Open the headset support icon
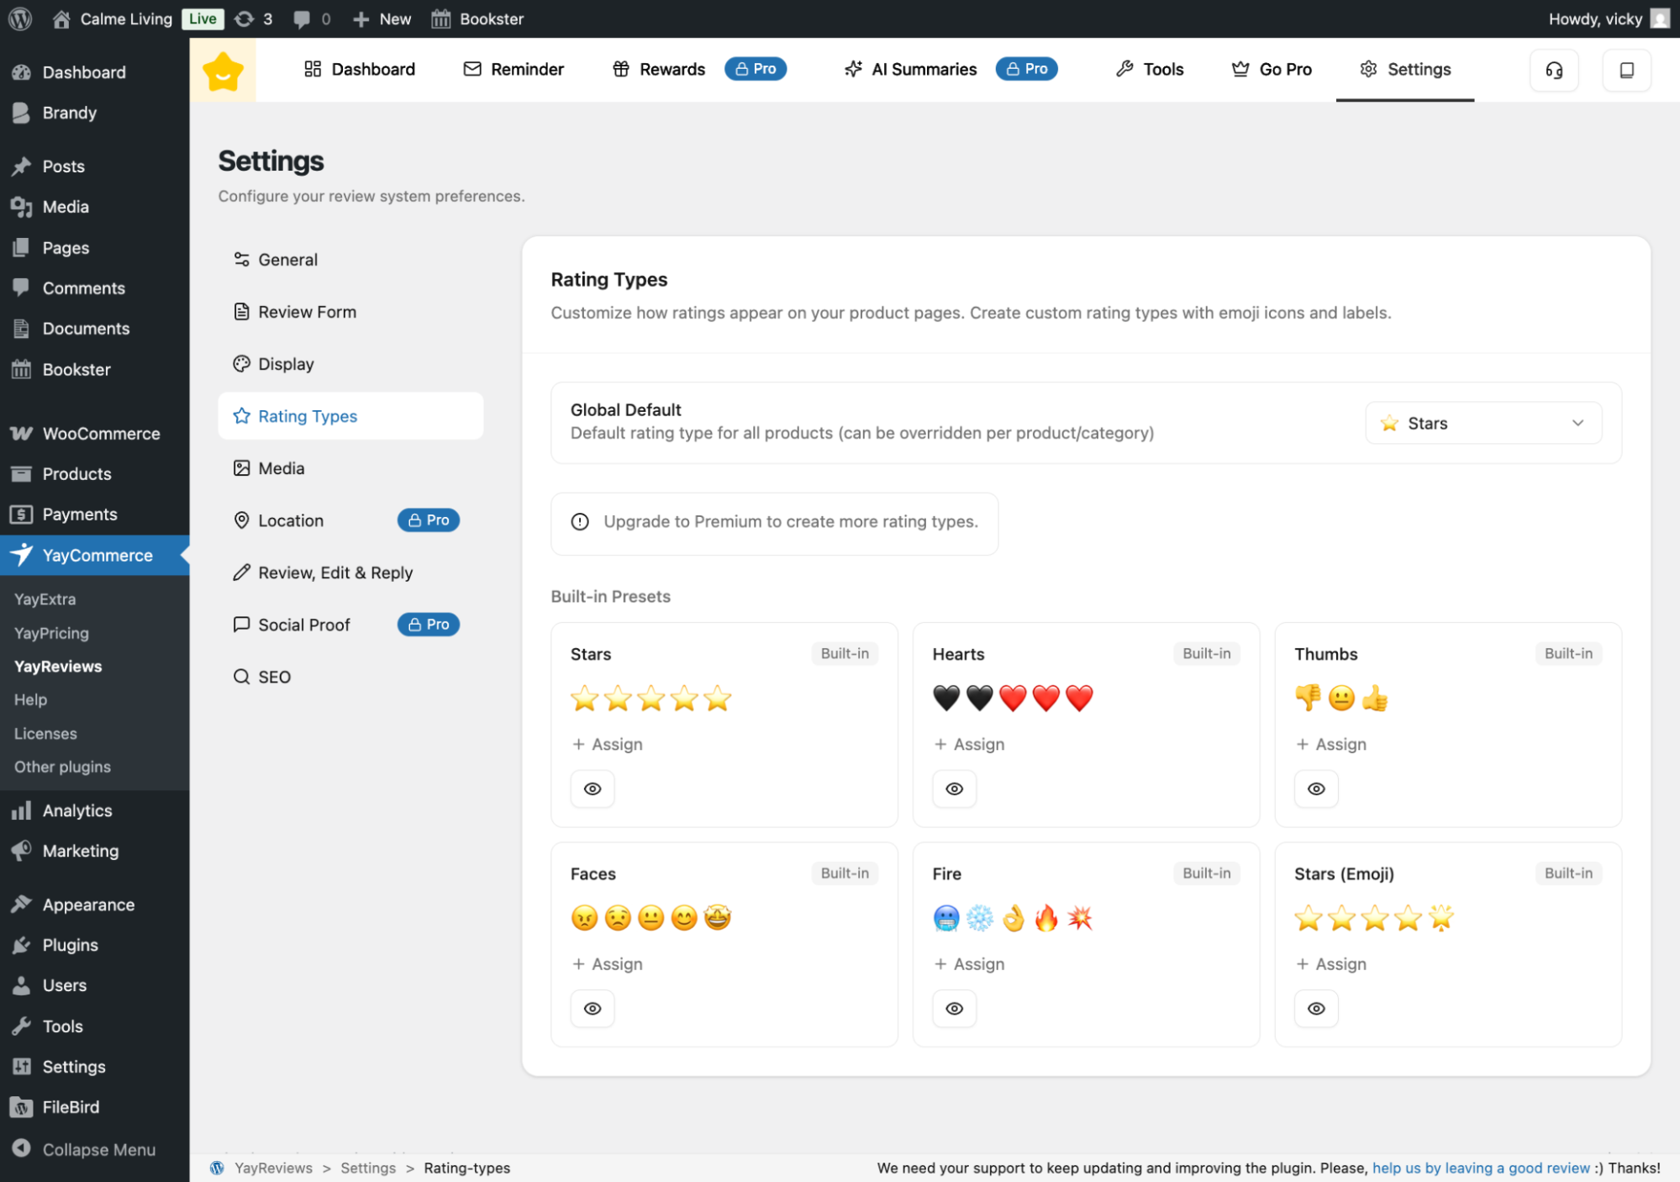Image resolution: width=1680 pixels, height=1182 pixels. tap(1554, 70)
